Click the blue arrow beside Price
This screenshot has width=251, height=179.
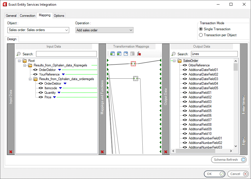(54, 97)
